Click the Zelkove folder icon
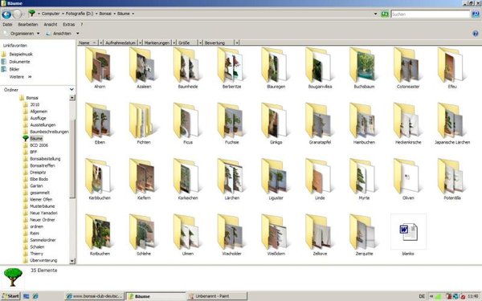 (319, 232)
